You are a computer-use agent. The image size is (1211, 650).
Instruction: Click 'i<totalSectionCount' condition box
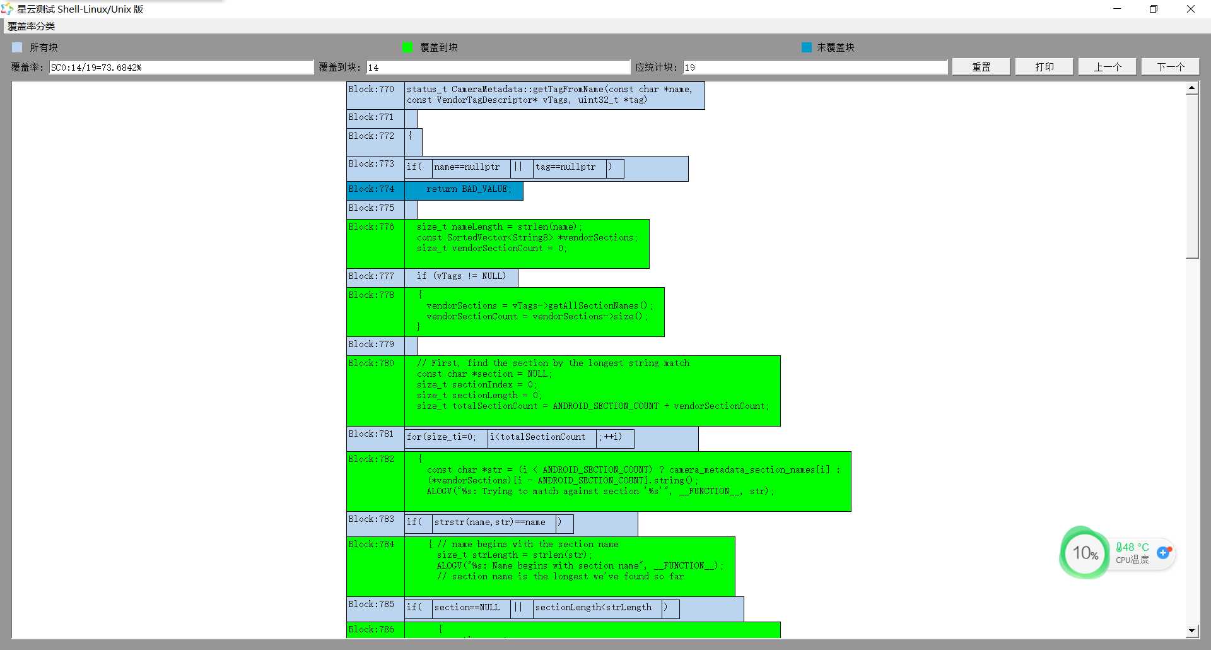[542, 439]
